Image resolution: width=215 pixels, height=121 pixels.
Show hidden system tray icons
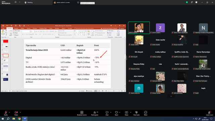tap(193, 119)
